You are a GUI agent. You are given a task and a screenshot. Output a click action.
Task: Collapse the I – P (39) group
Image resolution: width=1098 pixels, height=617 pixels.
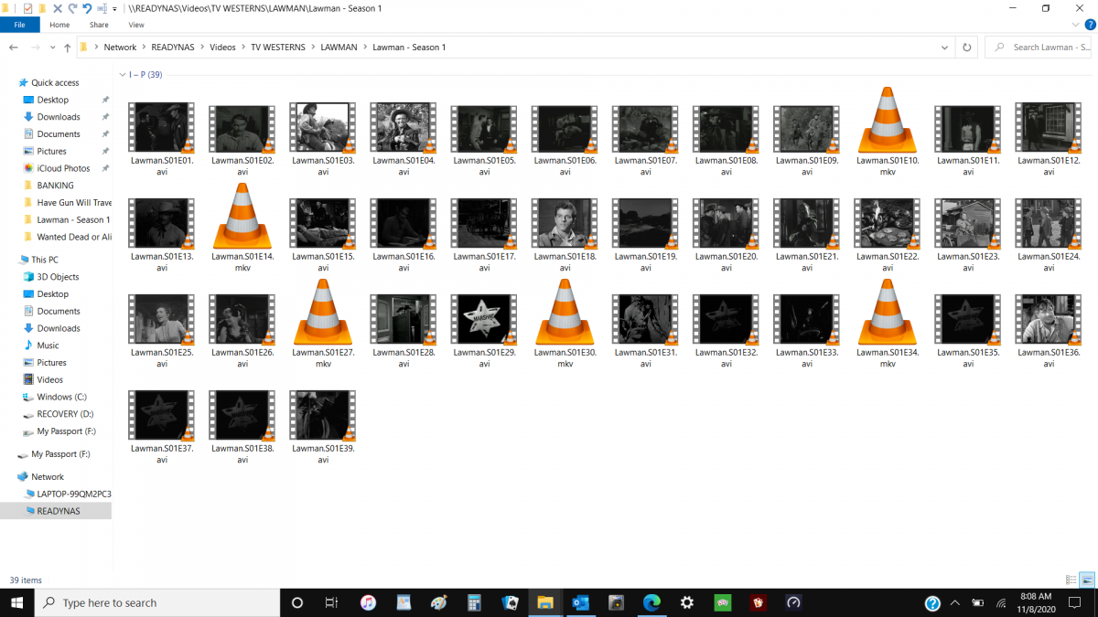point(124,75)
